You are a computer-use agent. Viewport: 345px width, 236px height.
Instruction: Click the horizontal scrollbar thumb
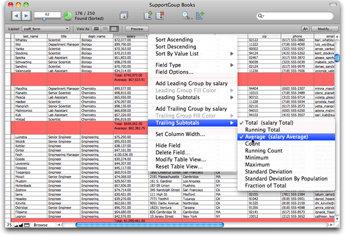[150, 225]
